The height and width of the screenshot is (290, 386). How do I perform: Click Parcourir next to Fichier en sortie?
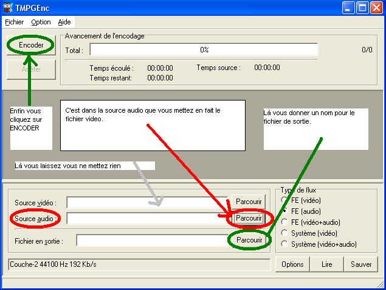tap(249, 240)
